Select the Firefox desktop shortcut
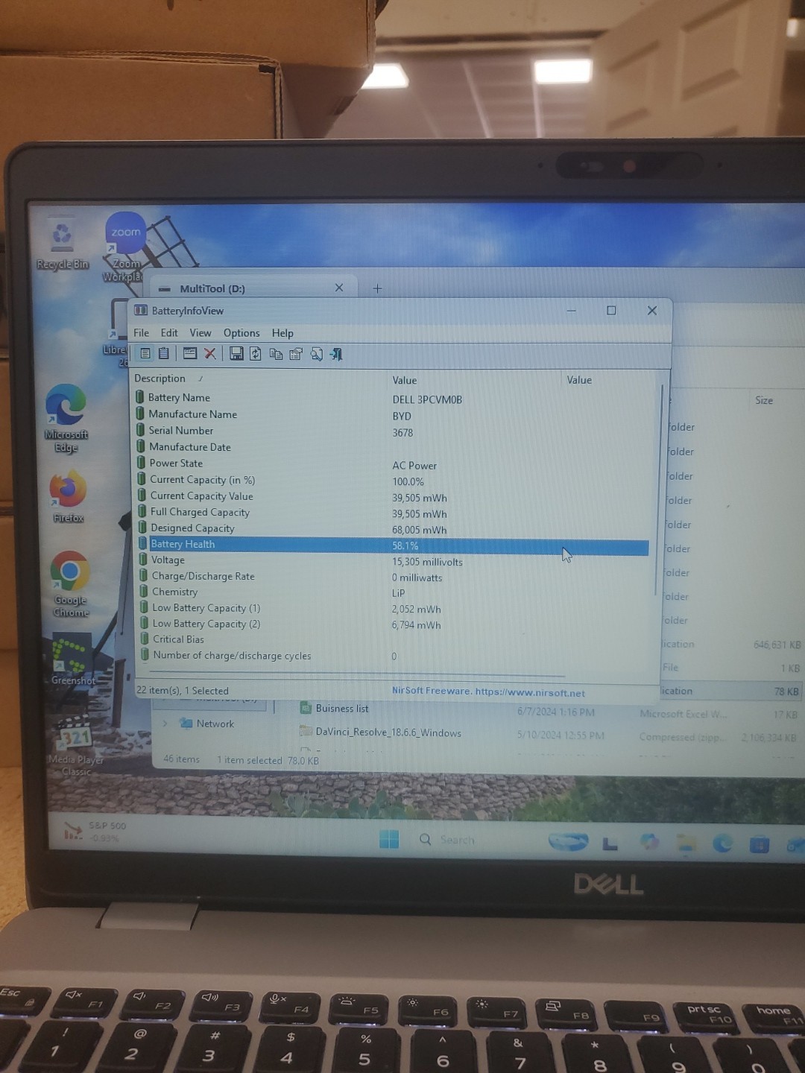 coord(68,496)
